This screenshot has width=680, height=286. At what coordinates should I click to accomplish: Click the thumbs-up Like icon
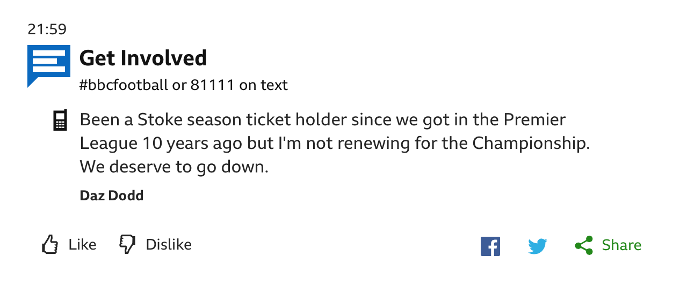[x=49, y=244]
